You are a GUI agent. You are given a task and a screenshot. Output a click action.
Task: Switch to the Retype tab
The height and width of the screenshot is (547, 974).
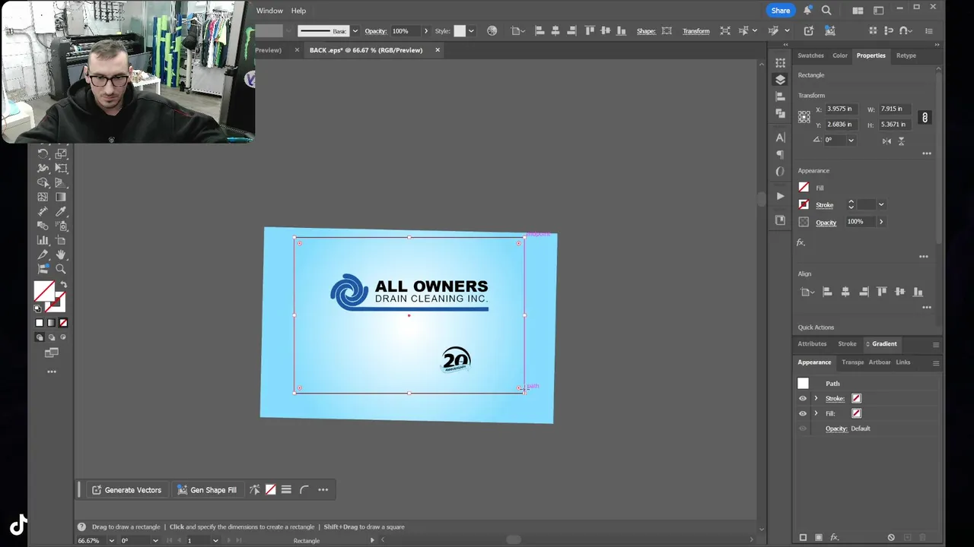[906, 55]
